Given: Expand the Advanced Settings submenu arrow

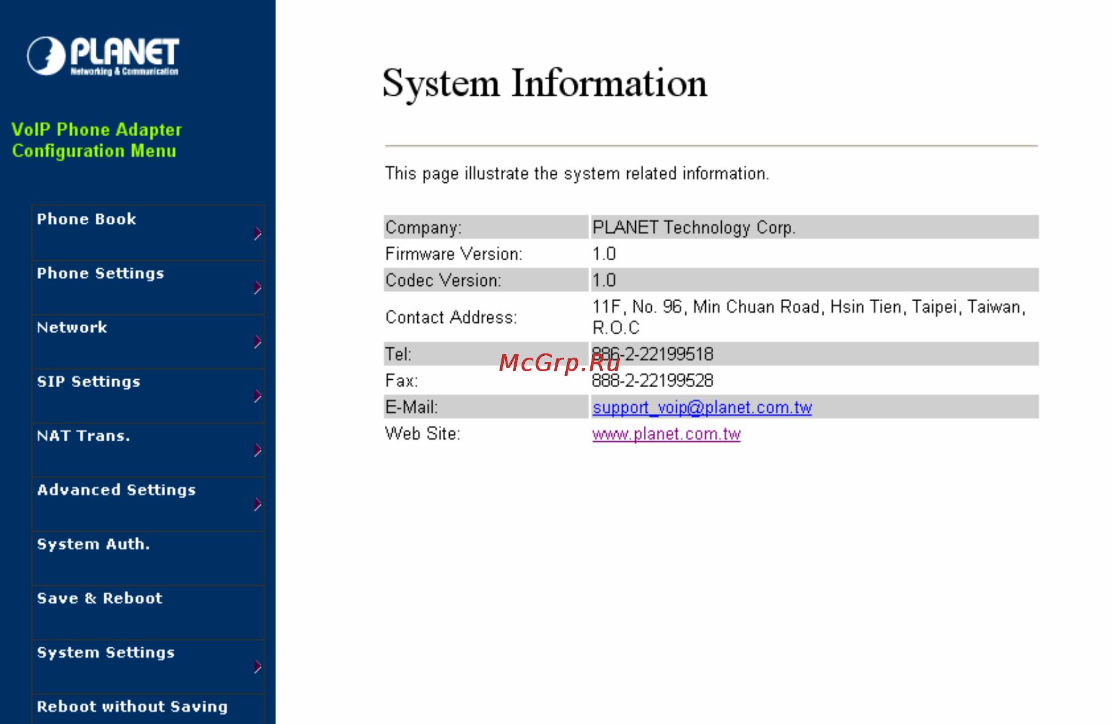Looking at the screenshot, I should [258, 504].
